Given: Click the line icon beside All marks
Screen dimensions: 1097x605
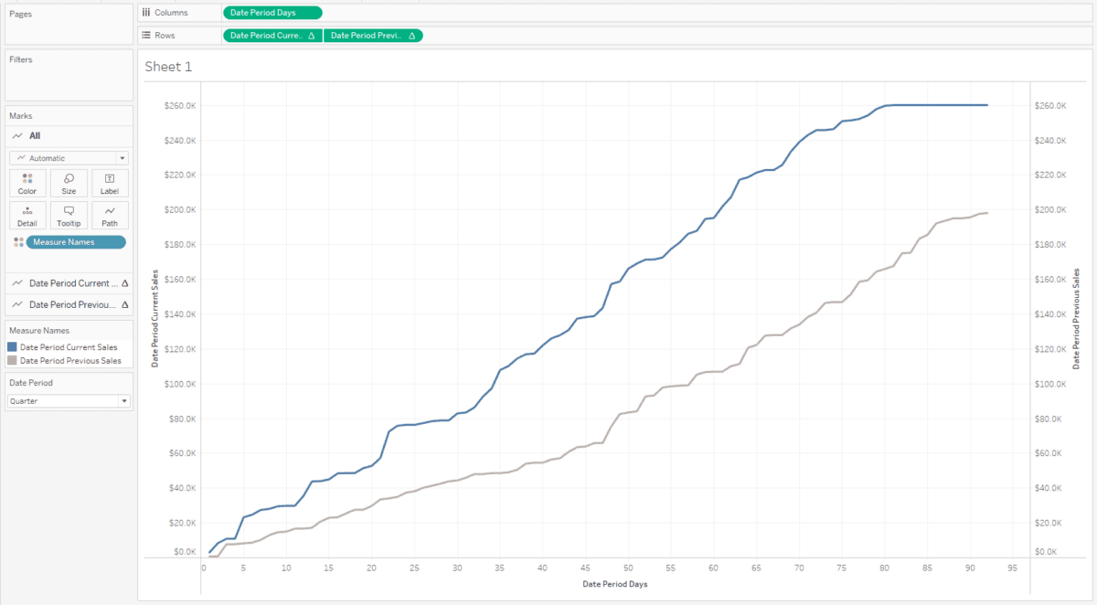Looking at the screenshot, I should pyautogui.click(x=18, y=135).
